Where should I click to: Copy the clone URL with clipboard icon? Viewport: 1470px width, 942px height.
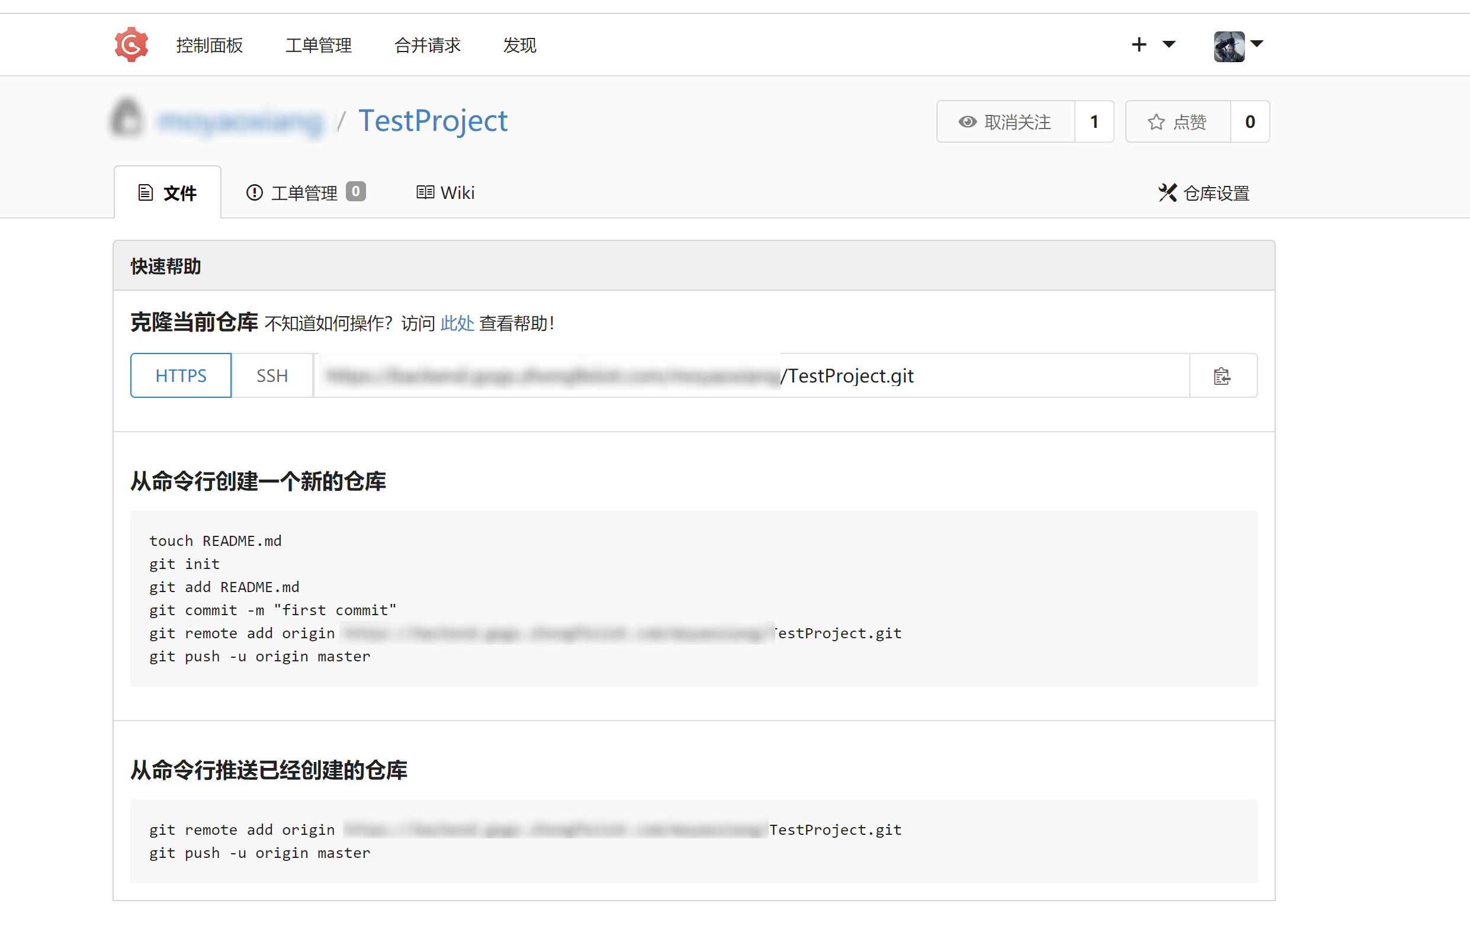point(1222,375)
